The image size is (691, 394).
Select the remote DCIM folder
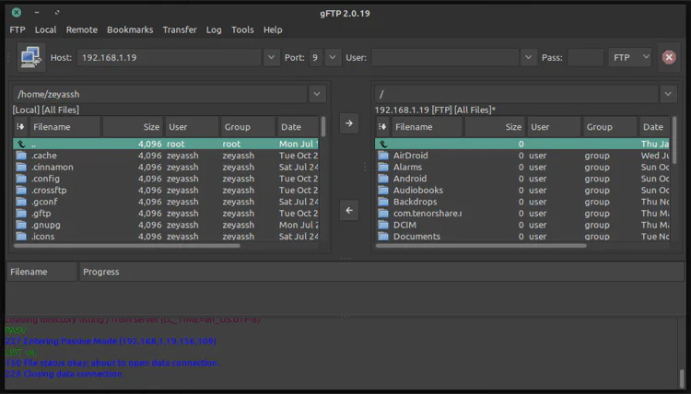pos(404,225)
